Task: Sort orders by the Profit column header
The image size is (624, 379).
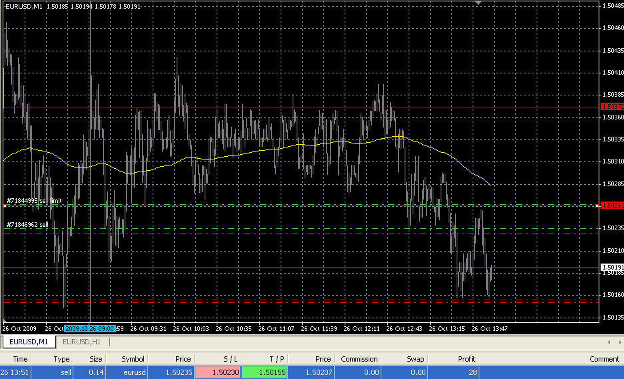Action: tap(467, 359)
